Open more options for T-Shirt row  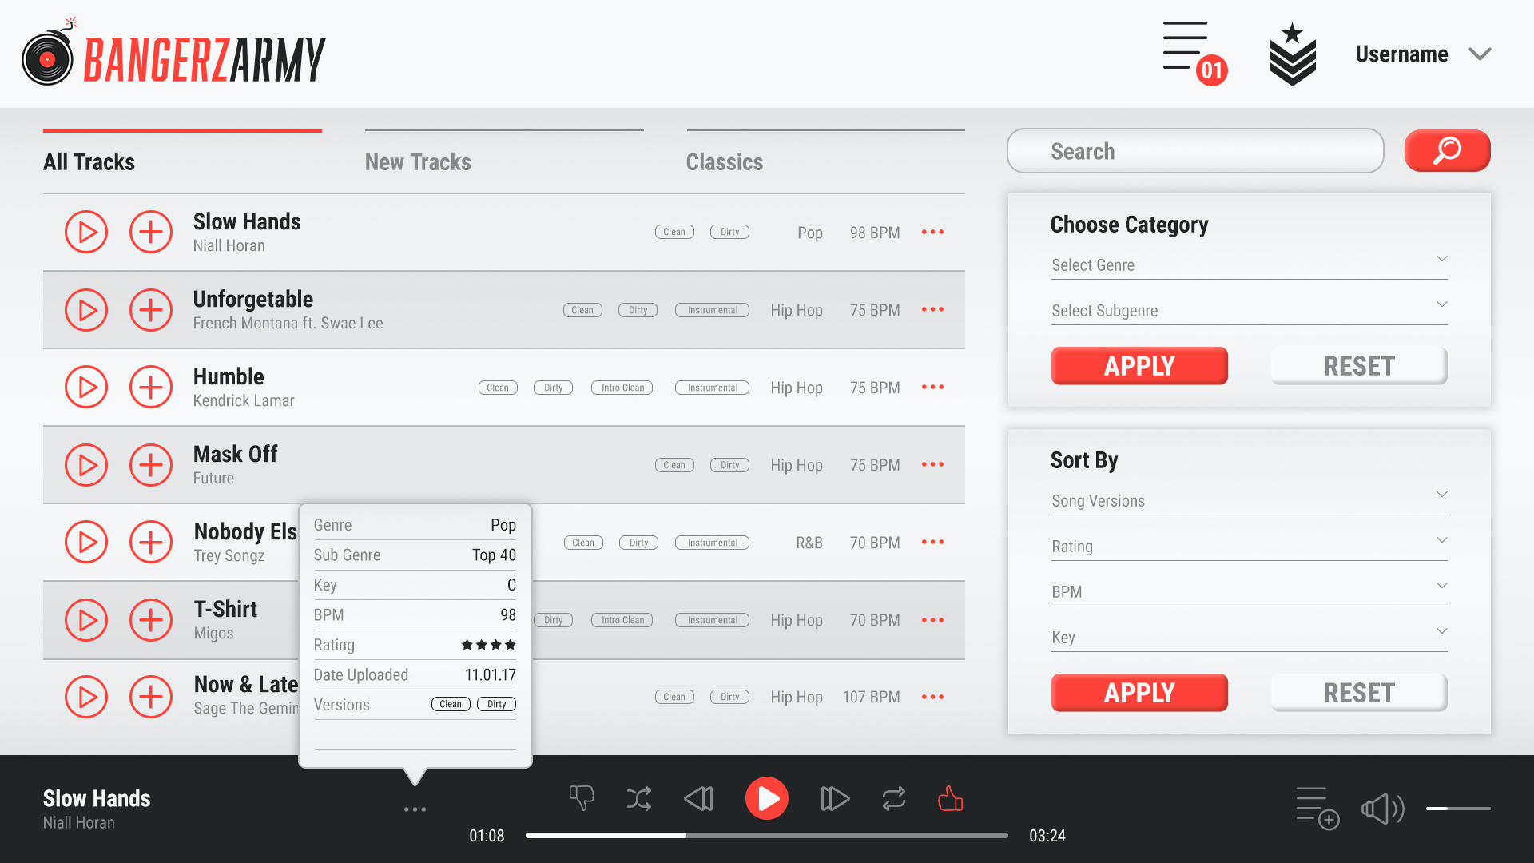pyautogui.click(x=932, y=620)
